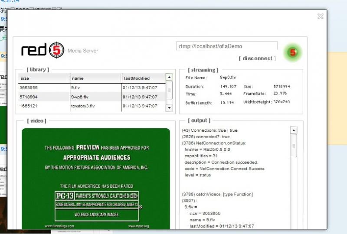
Task: Click output line 'NetConnection.onStatus:'
Action: click(x=214, y=143)
